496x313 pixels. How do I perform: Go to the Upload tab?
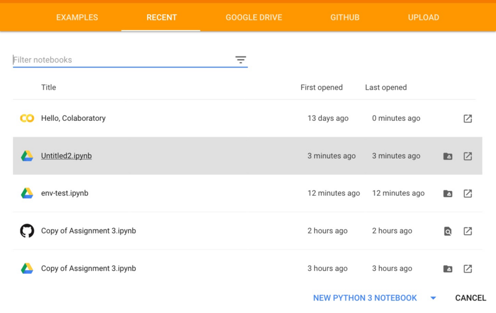click(x=423, y=17)
